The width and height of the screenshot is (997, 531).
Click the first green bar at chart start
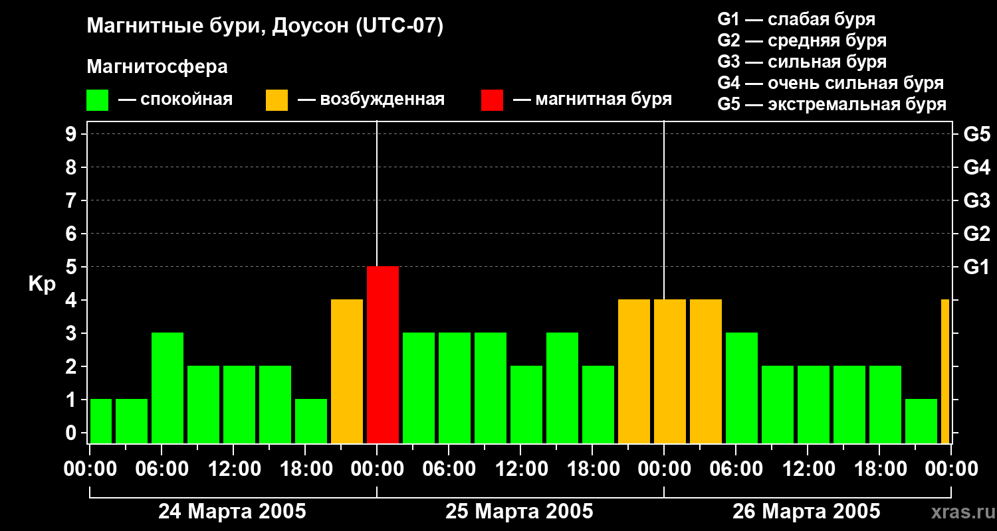pyautogui.click(x=101, y=421)
